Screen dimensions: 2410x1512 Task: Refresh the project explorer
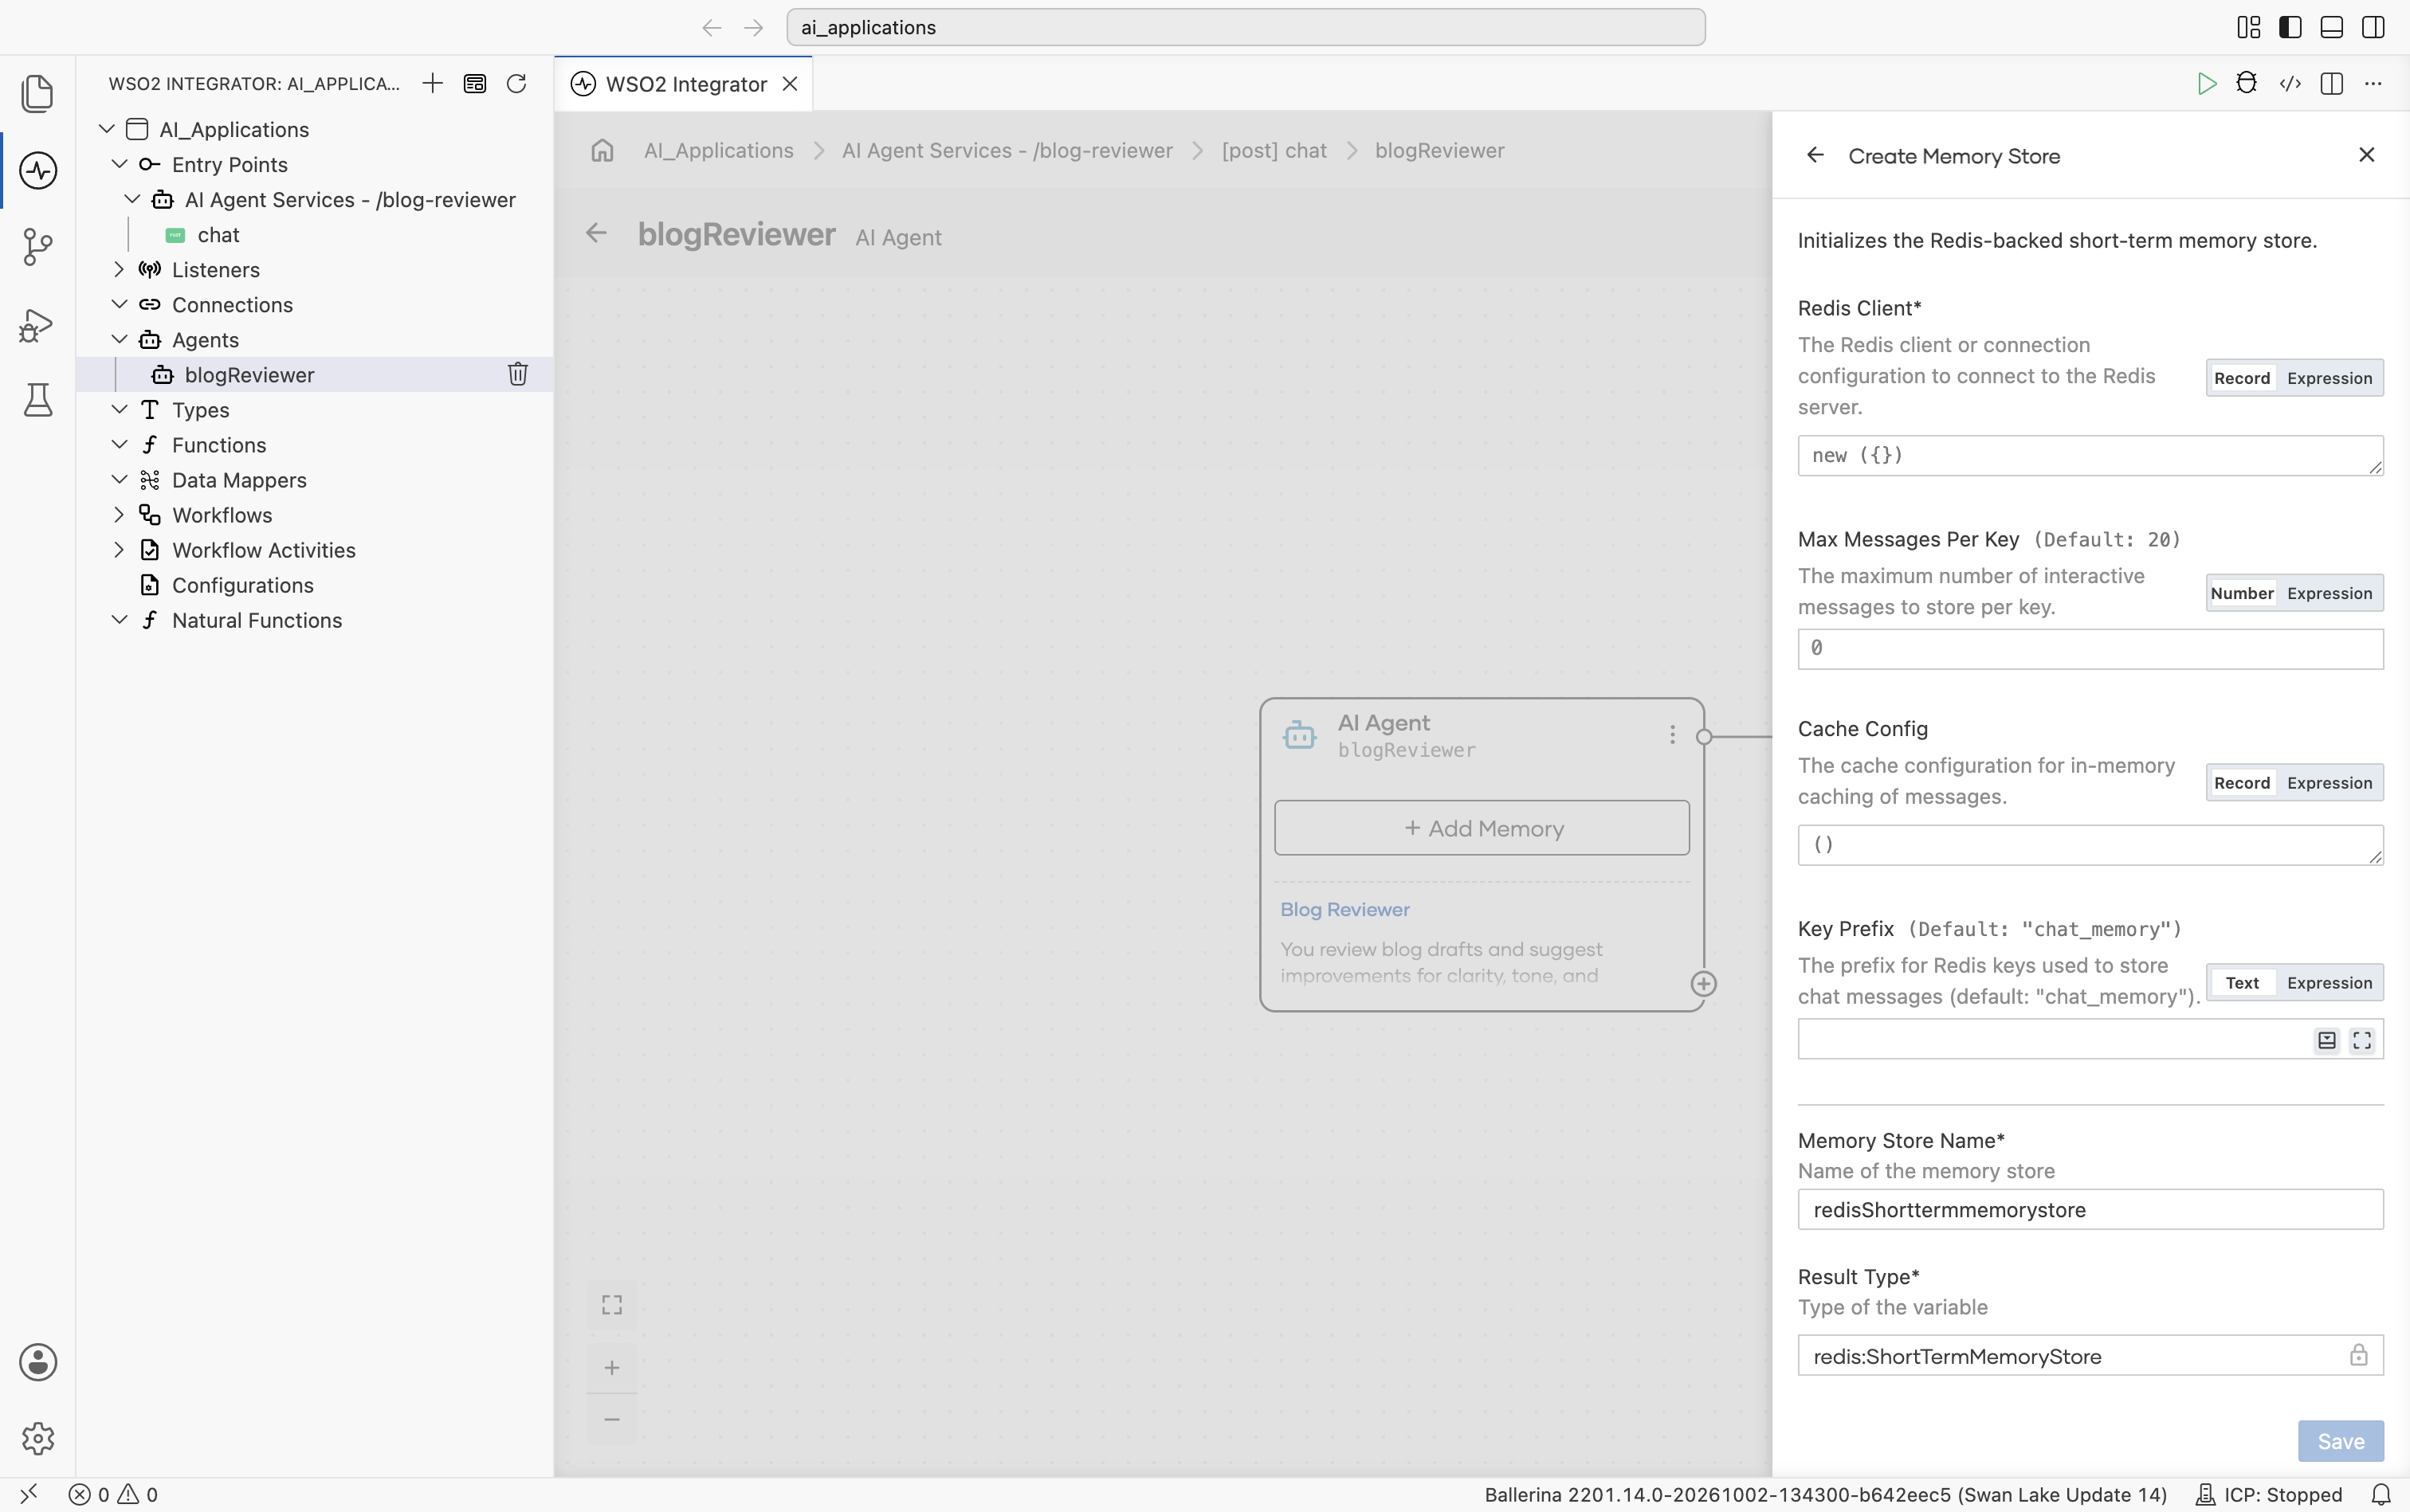click(516, 83)
